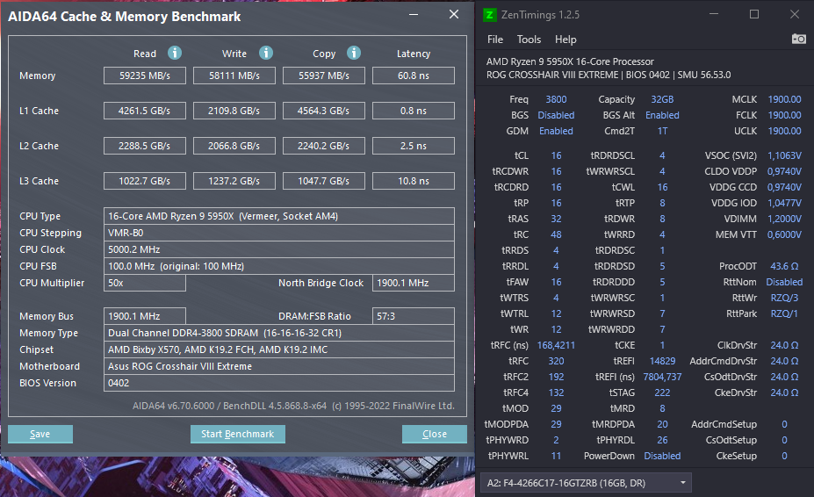Click the Memory Type DDR4-3800 field
The height and width of the screenshot is (497, 814).
[279, 333]
